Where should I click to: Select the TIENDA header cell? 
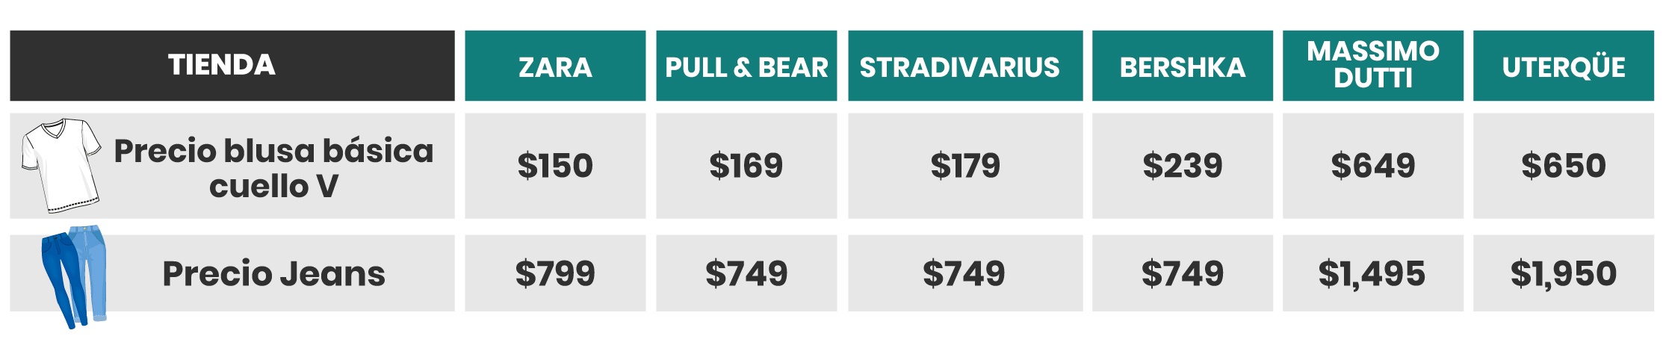[232, 66]
